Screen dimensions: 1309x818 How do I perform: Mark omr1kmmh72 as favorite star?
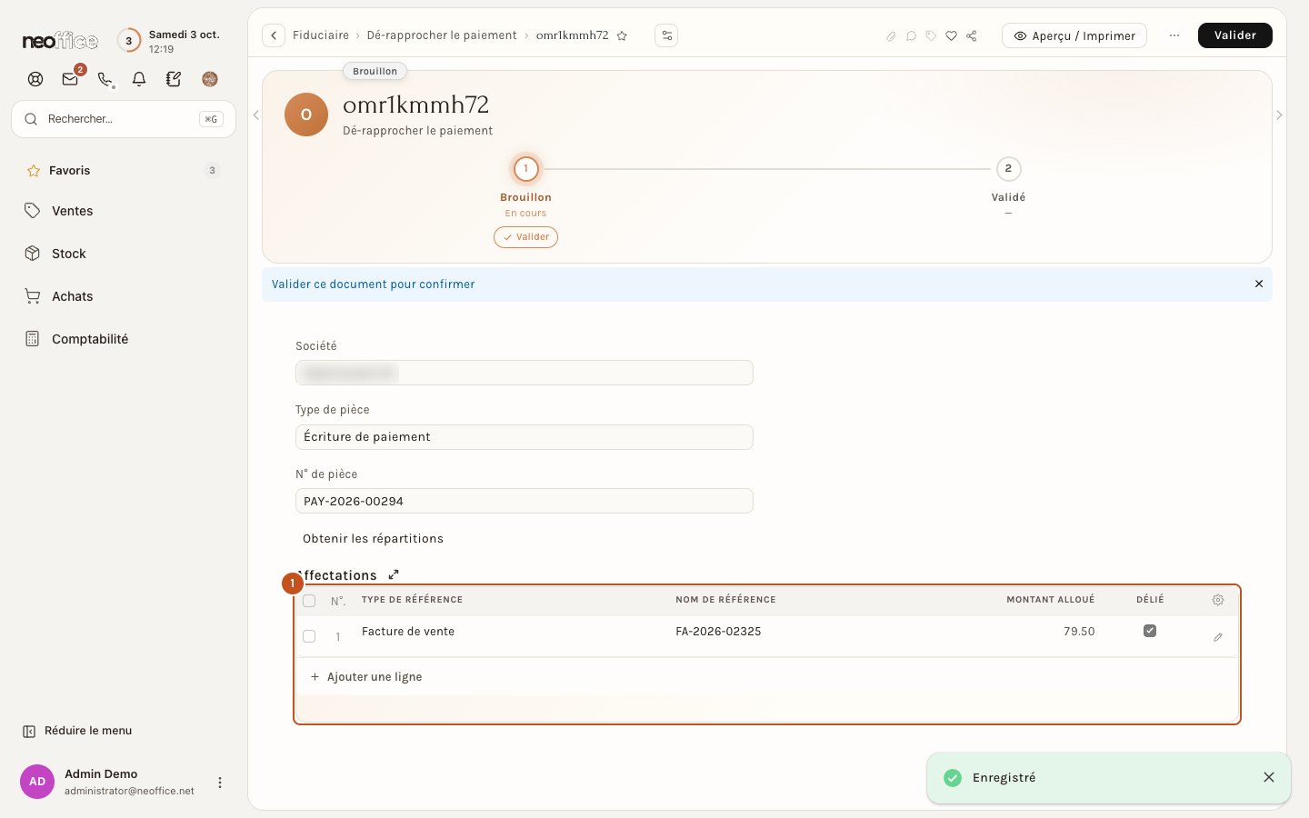click(x=622, y=35)
